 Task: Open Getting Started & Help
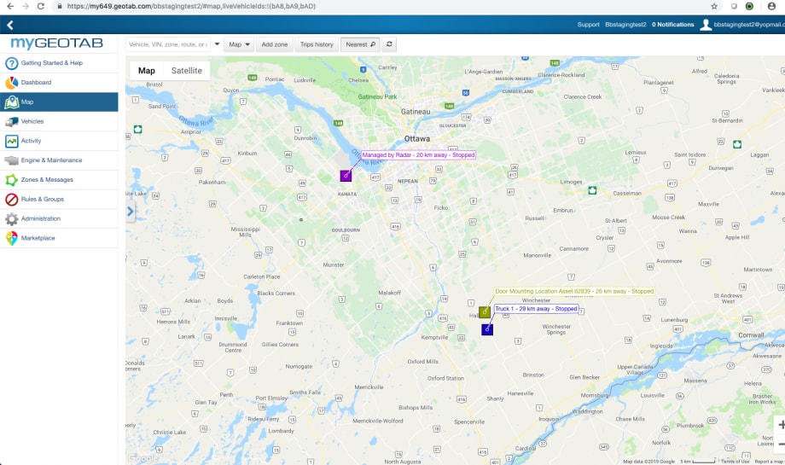pyautogui.click(x=59, y=63)
